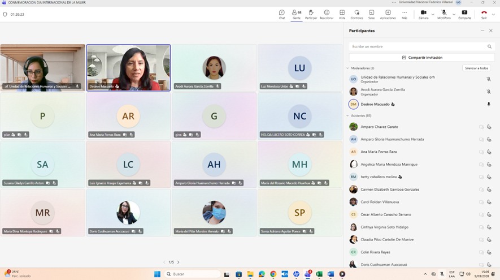Toggle mic permission for Amparo Chavez Garate
The image size is (500, 280).
(489, 127)
